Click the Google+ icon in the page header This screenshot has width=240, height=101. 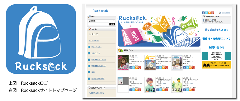point(213,13)
